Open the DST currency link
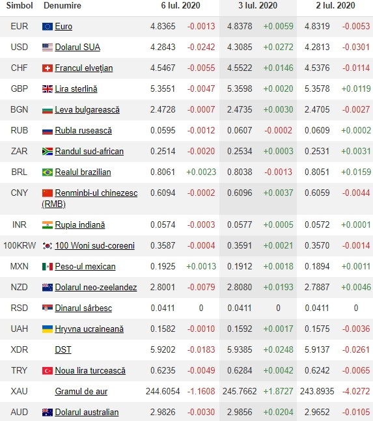The width and height of the screenshot is (373, 421). (63, 350)
